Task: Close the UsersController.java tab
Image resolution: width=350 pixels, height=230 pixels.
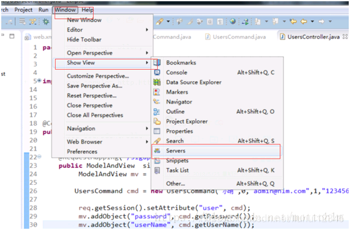Action: pos(345,36)
